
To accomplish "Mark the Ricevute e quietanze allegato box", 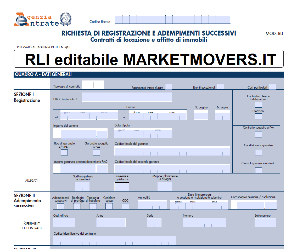I will tap(121, 187).
